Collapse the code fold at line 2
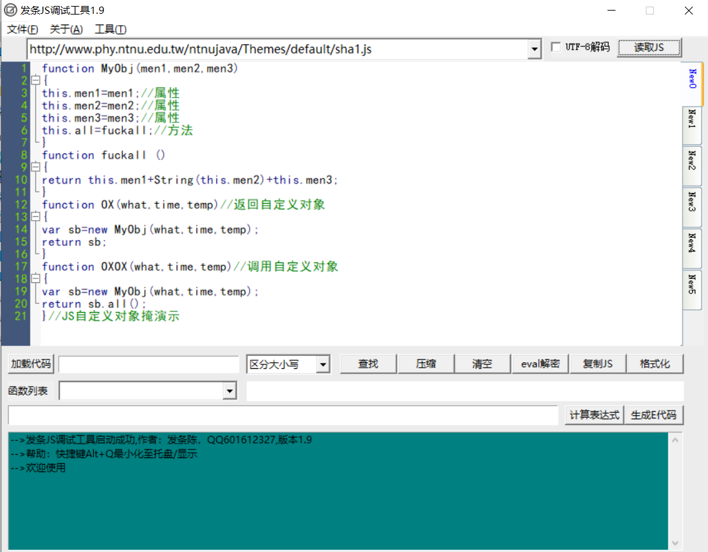 36,81
